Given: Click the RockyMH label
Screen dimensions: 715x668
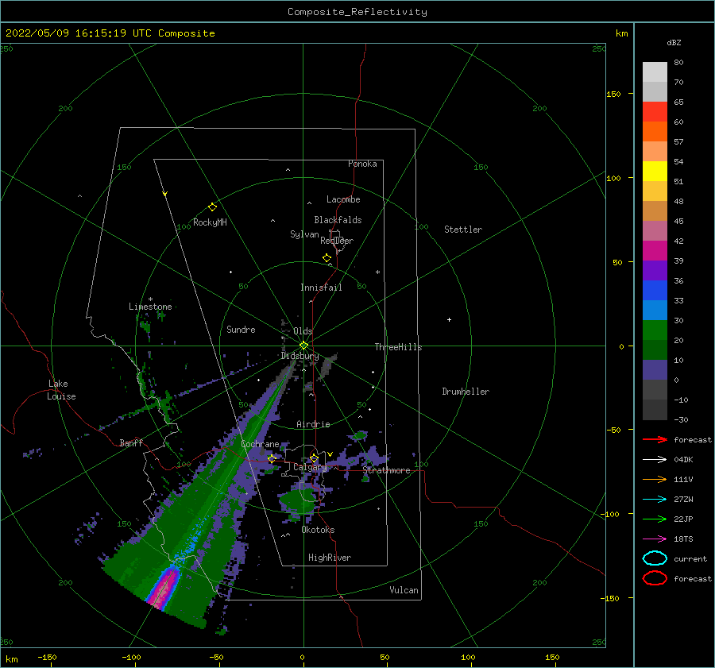Looking at the screenshot, I should pos(210,222).
